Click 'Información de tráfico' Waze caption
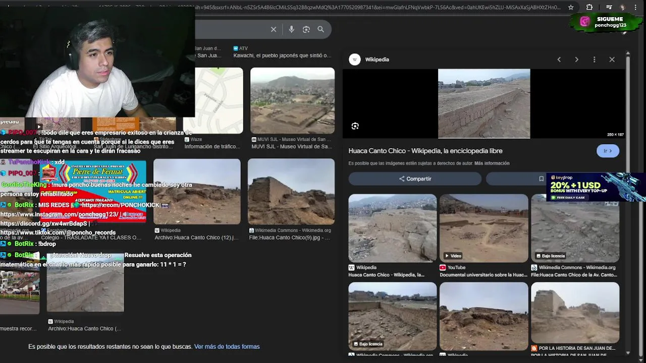Image resolution: width=646 pixels, height=363 pixels. pos(212,147)
